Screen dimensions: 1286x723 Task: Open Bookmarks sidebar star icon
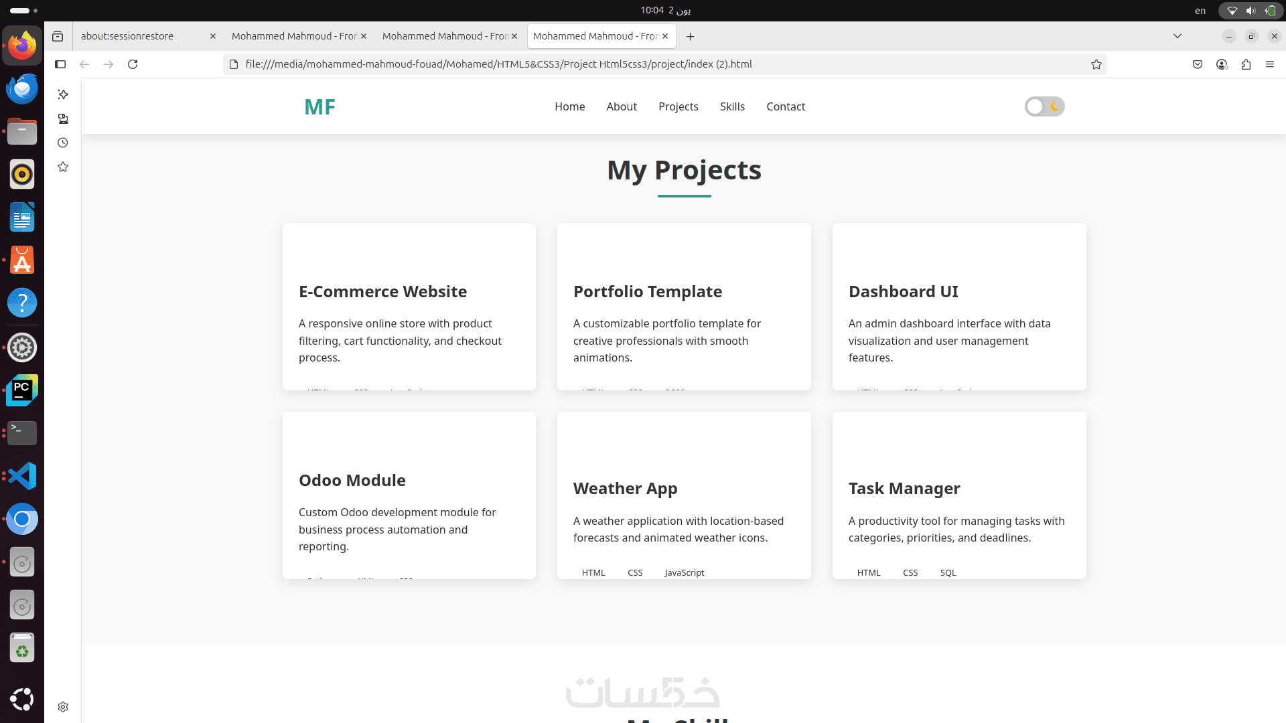(63, 167)
